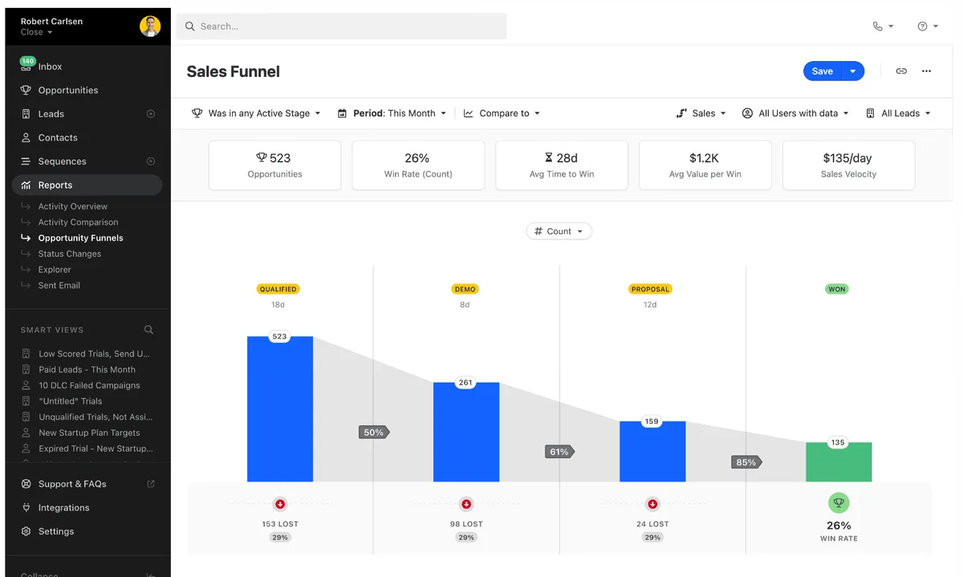Add a new sequence using its plus icon
Screen dimensions: 963x577
(150, 161)
